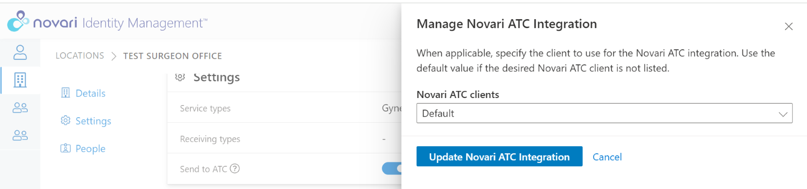Screen dimensions: 807x189
Task: Open the second group users sidebar icon
Action: click(x=20, y=135)
